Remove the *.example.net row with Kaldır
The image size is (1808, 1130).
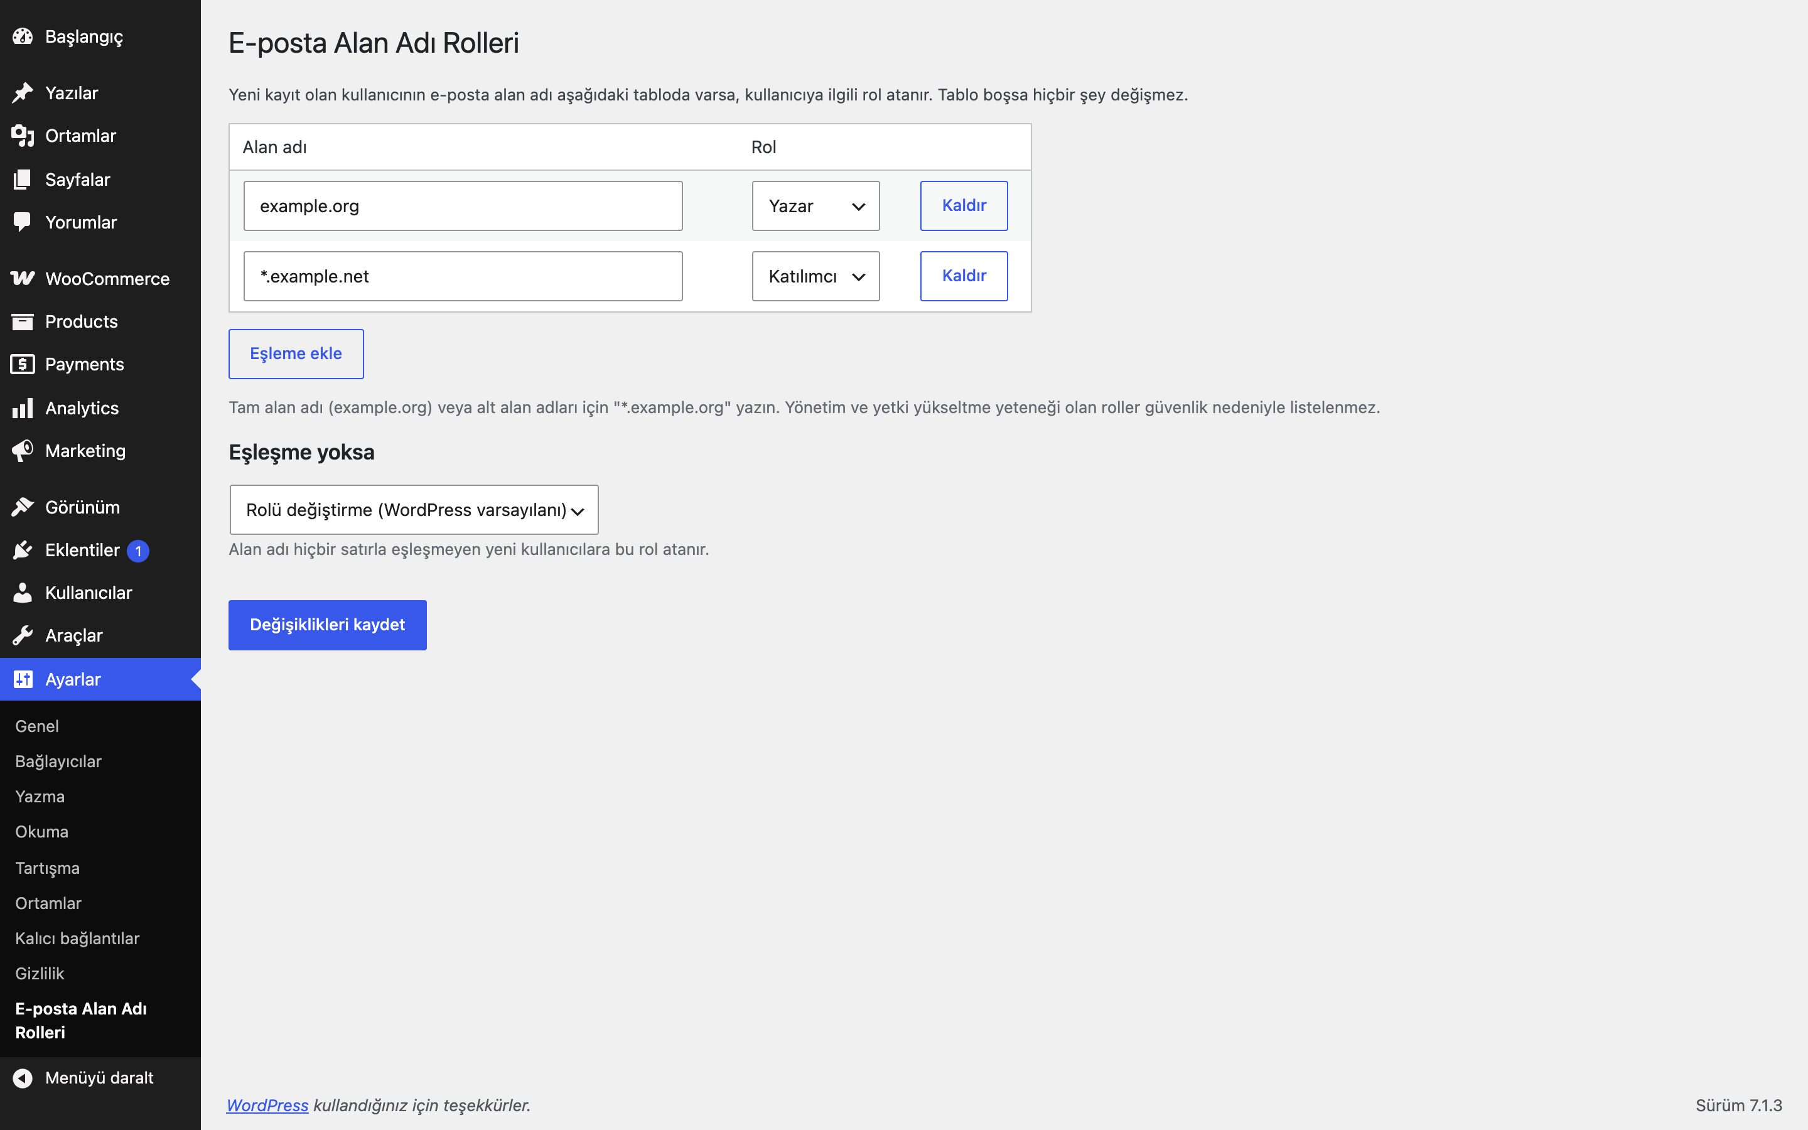click(x=964, y=276)
